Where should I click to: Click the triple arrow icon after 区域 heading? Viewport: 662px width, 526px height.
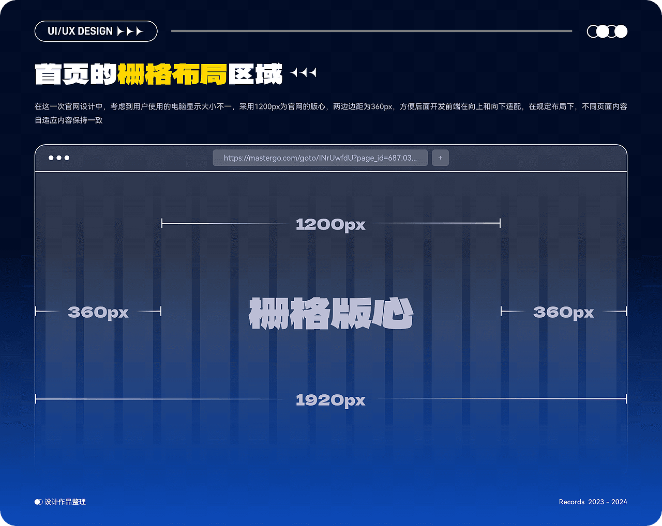click(x=304, y=72)
